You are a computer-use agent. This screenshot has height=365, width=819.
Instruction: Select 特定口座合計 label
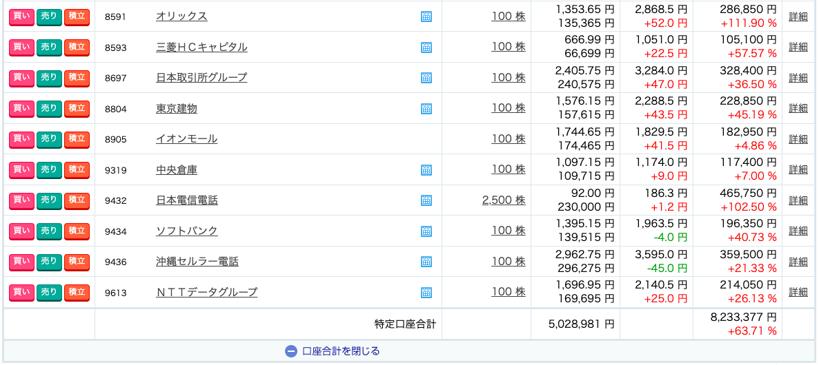coord(405,324)
